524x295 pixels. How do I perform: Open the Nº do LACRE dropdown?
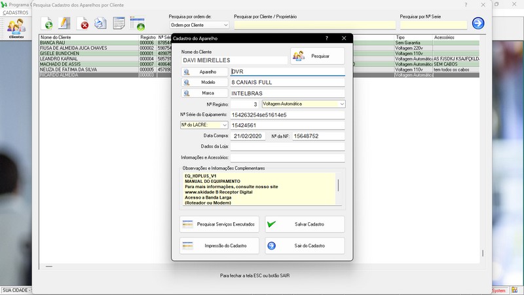click(x=225, y=125)
